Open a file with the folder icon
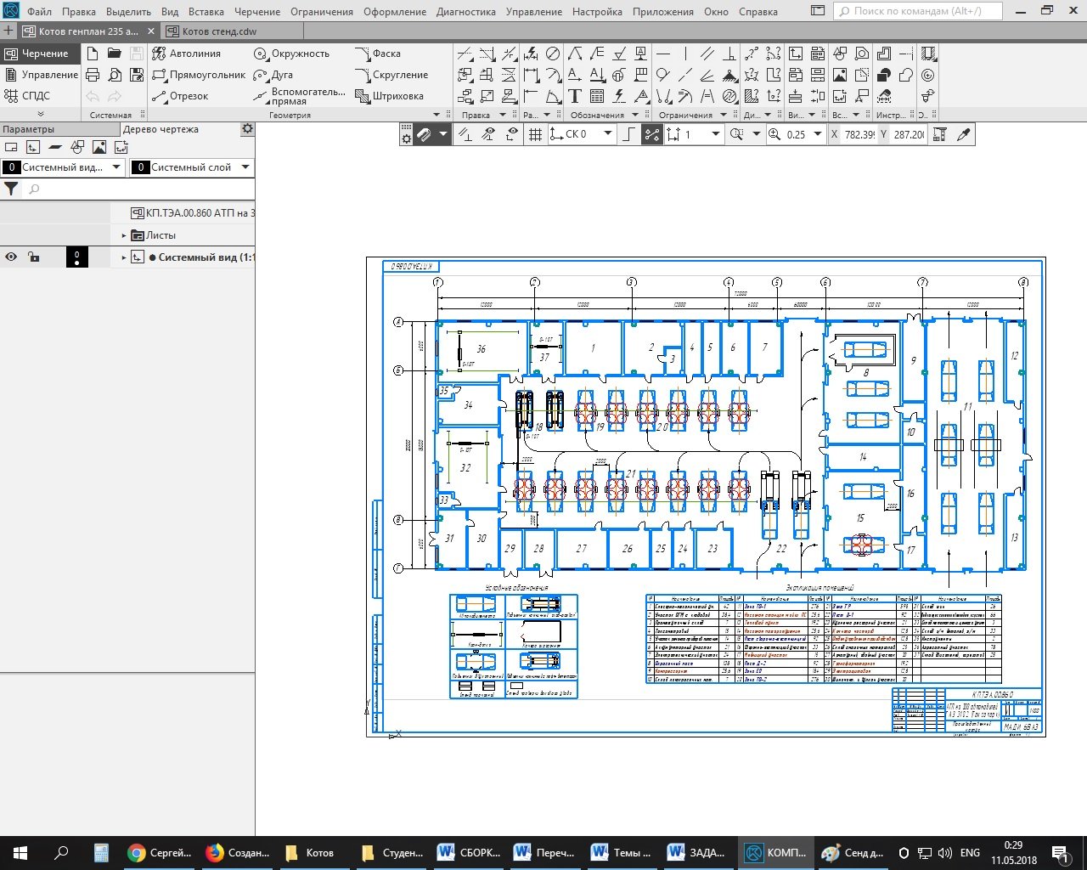1087x870 pixels. [x=115, y=54]
